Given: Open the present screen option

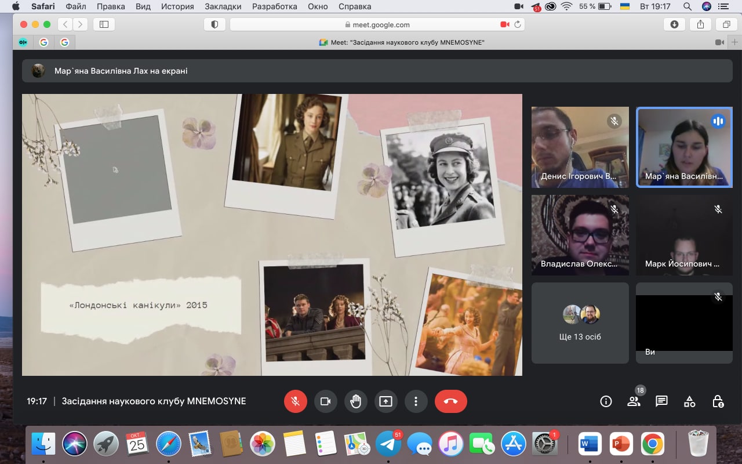Looking at the screenshot, I should [385, 401].
